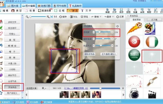Click 删除本饰品 button
This screenshot has width=163, height=104.
point(89,54)
